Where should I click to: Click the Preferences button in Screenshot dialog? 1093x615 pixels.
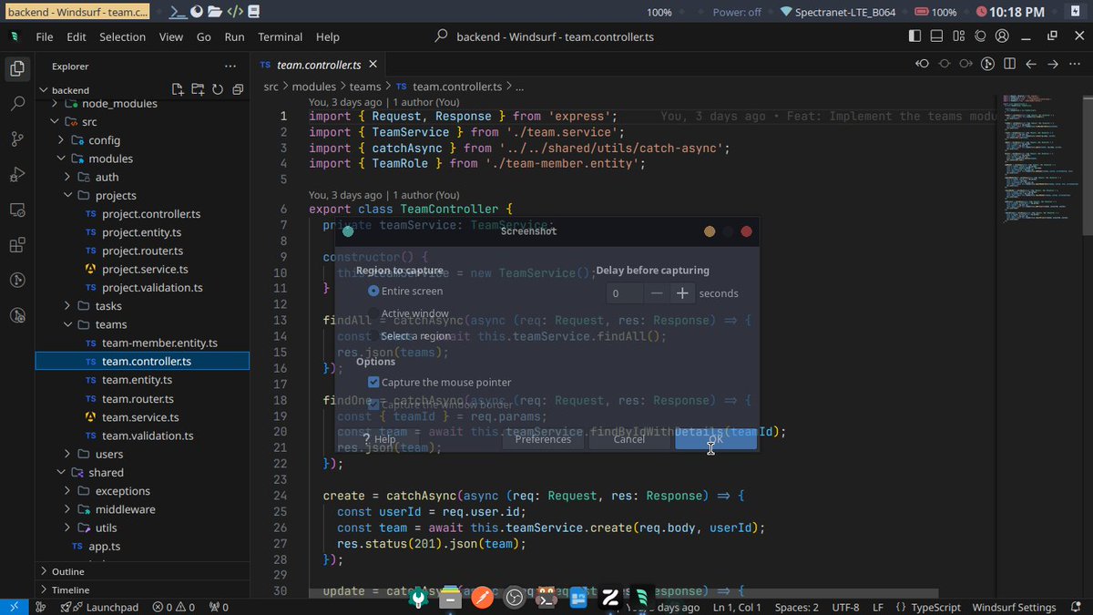coord(543,439)
